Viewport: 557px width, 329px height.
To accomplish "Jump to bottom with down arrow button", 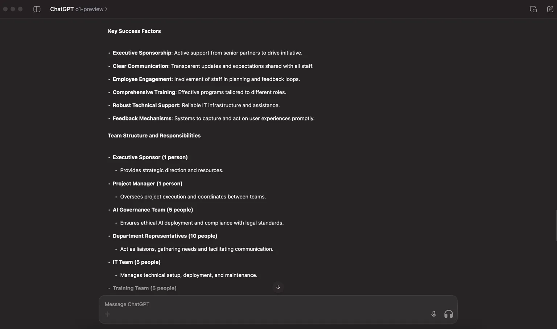I will pos(278,287).
